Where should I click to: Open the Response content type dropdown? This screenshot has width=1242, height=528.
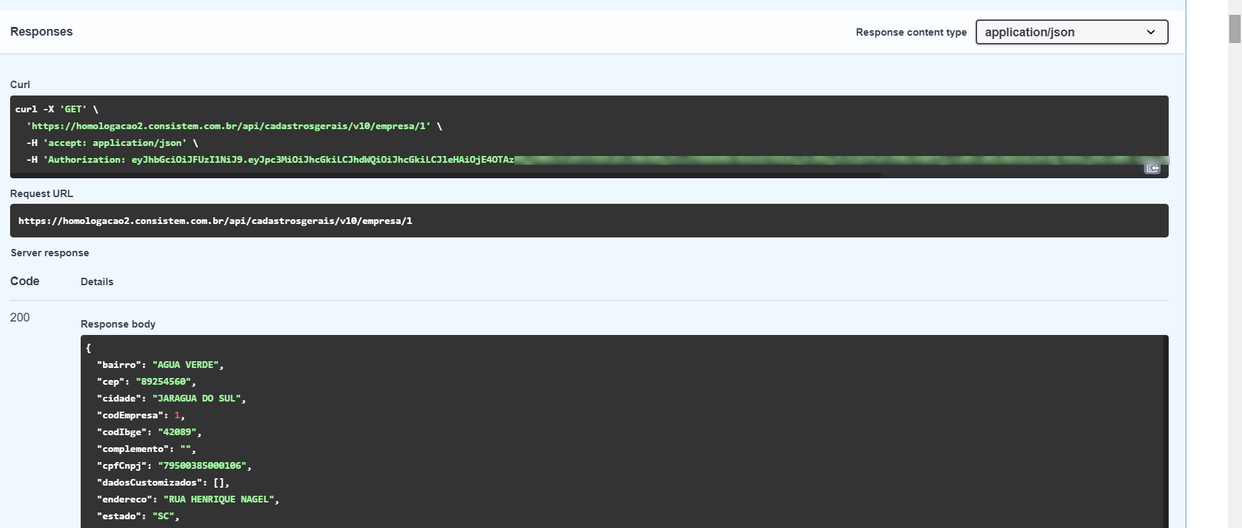1071,32
